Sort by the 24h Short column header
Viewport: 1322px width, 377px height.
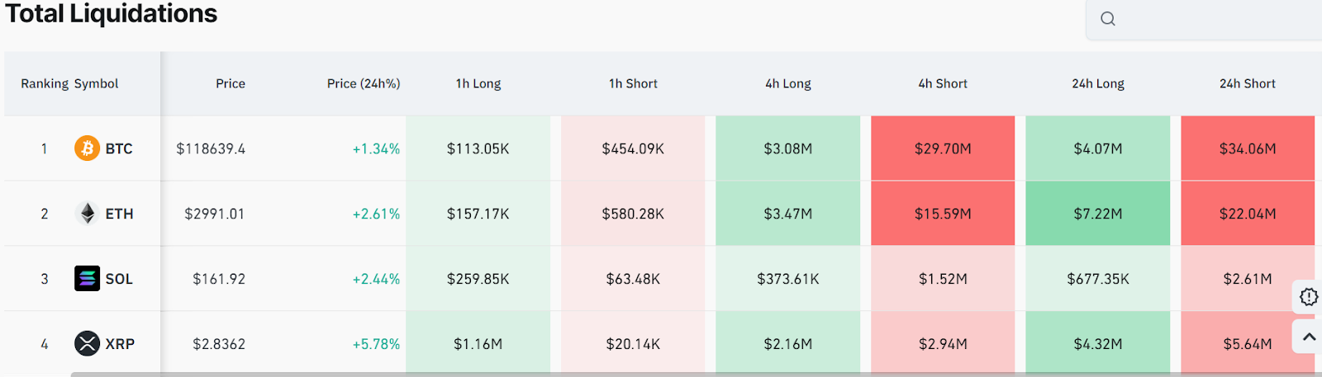1248,83
